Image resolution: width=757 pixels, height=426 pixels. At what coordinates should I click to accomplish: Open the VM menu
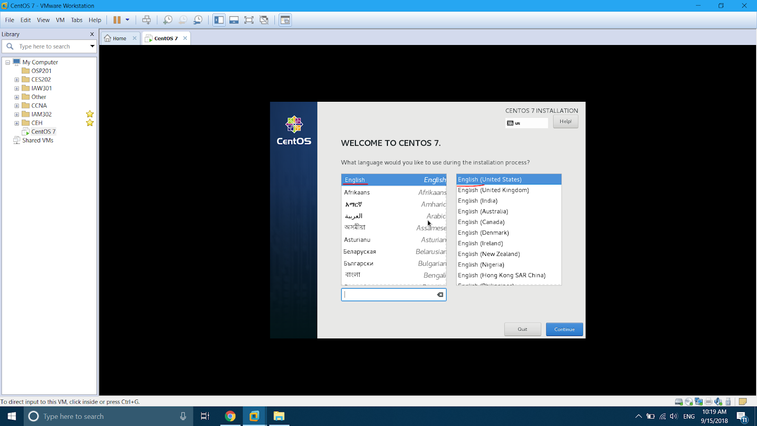tap(60, 20)
